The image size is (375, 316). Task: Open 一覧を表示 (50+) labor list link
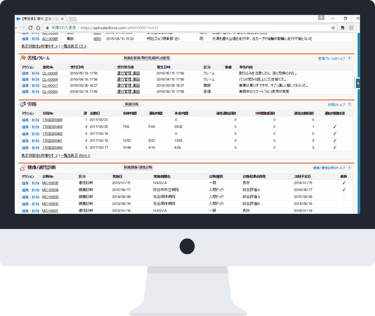pos(76,156)
